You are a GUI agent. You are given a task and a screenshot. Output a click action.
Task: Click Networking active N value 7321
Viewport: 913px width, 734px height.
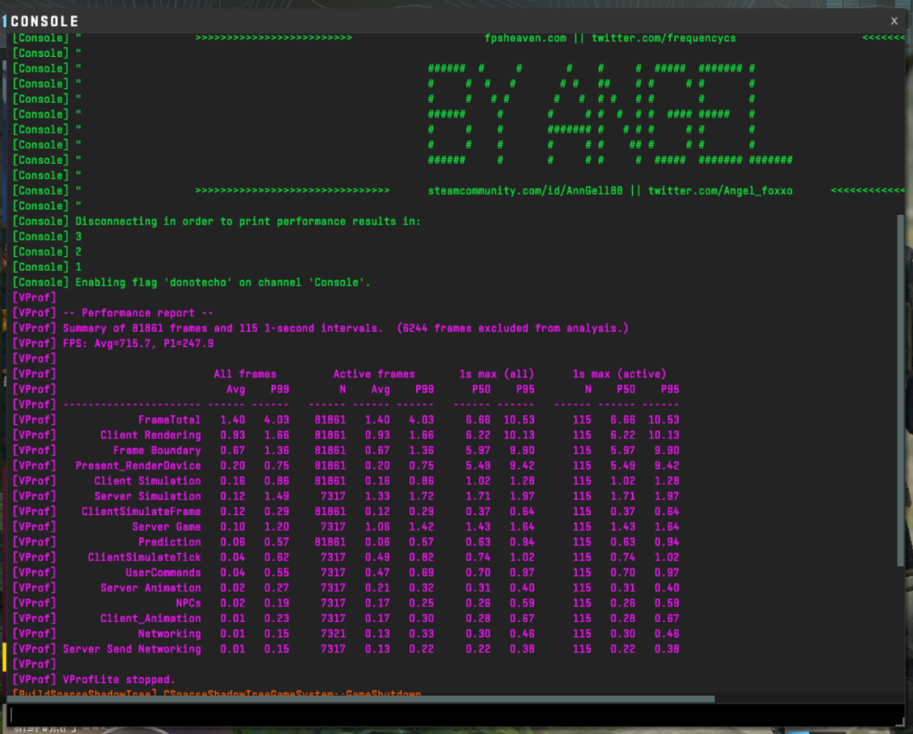[x=333, y=634]
